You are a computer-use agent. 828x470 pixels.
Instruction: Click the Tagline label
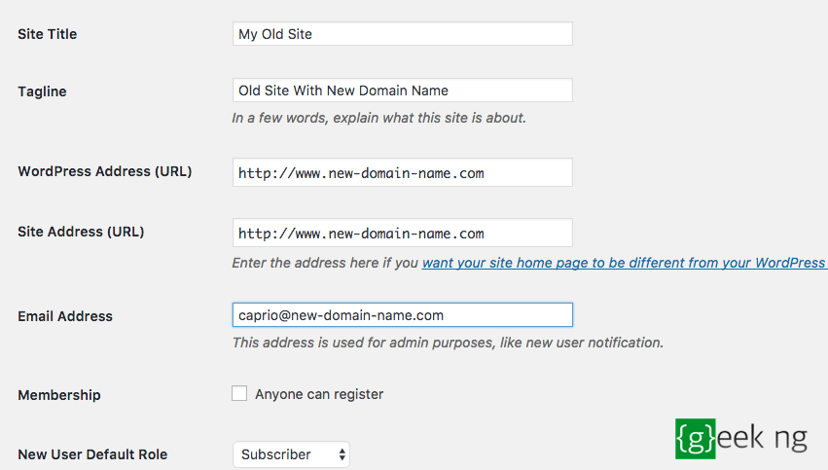(x=42, y=91)
